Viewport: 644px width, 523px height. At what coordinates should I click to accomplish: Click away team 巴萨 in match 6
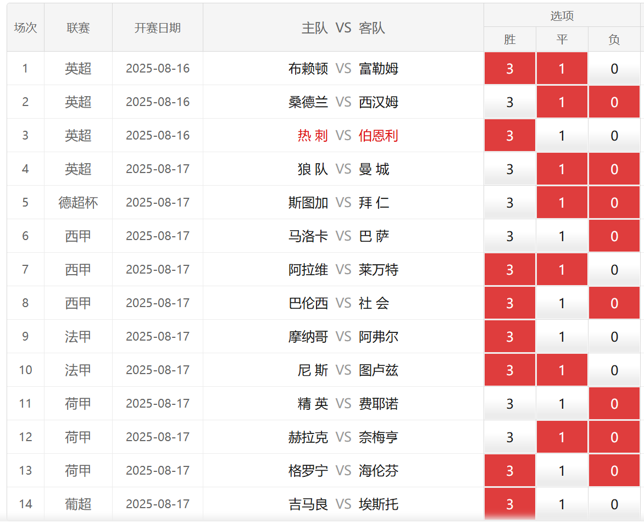pos(374,236)
